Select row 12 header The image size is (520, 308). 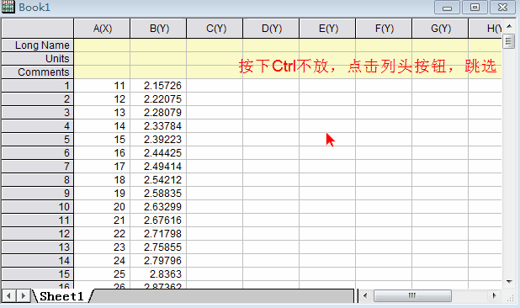point(38,233)
